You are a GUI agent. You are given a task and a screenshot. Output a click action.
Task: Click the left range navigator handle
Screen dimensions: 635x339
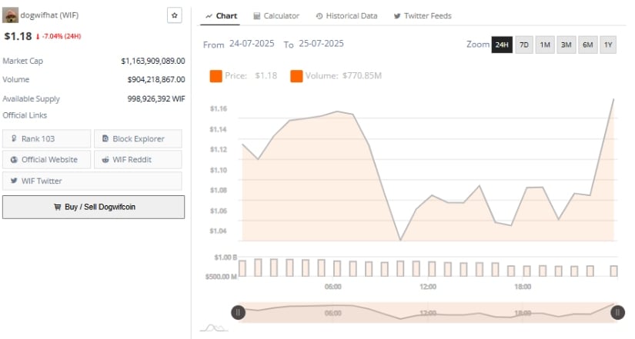(238, 312)
